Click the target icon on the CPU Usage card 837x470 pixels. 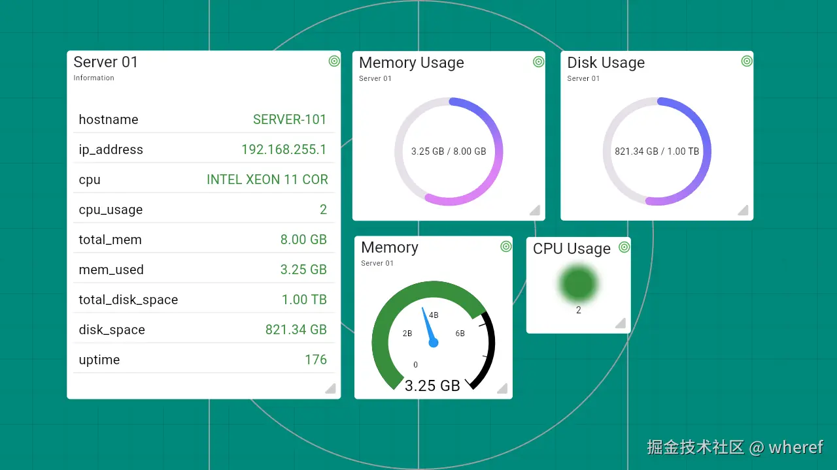tap(623, 248)
